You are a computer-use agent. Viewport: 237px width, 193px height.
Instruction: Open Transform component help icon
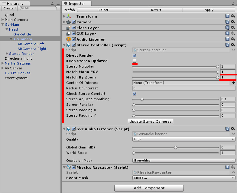click(227, 16)
